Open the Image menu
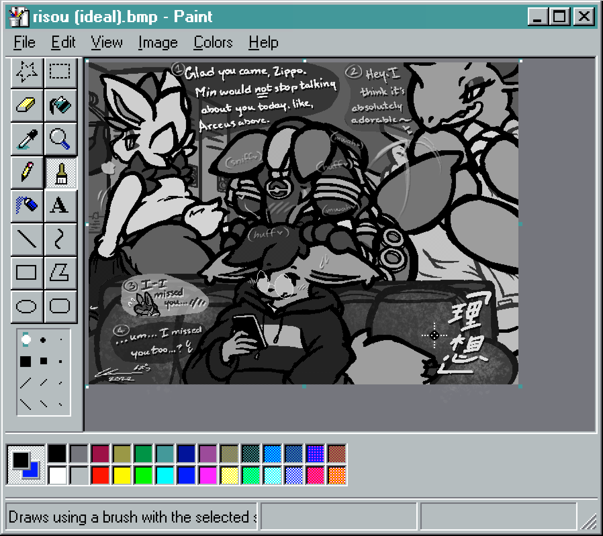The image size is (603, 536). point(158,43)
